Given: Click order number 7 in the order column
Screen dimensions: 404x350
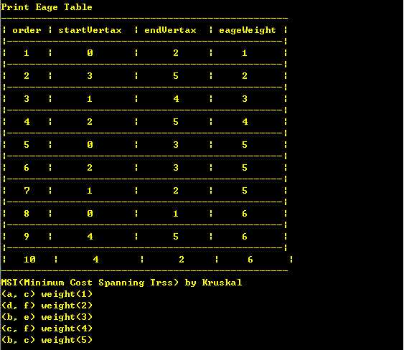Looking at the screenshot, I should [x=27, y=191].
